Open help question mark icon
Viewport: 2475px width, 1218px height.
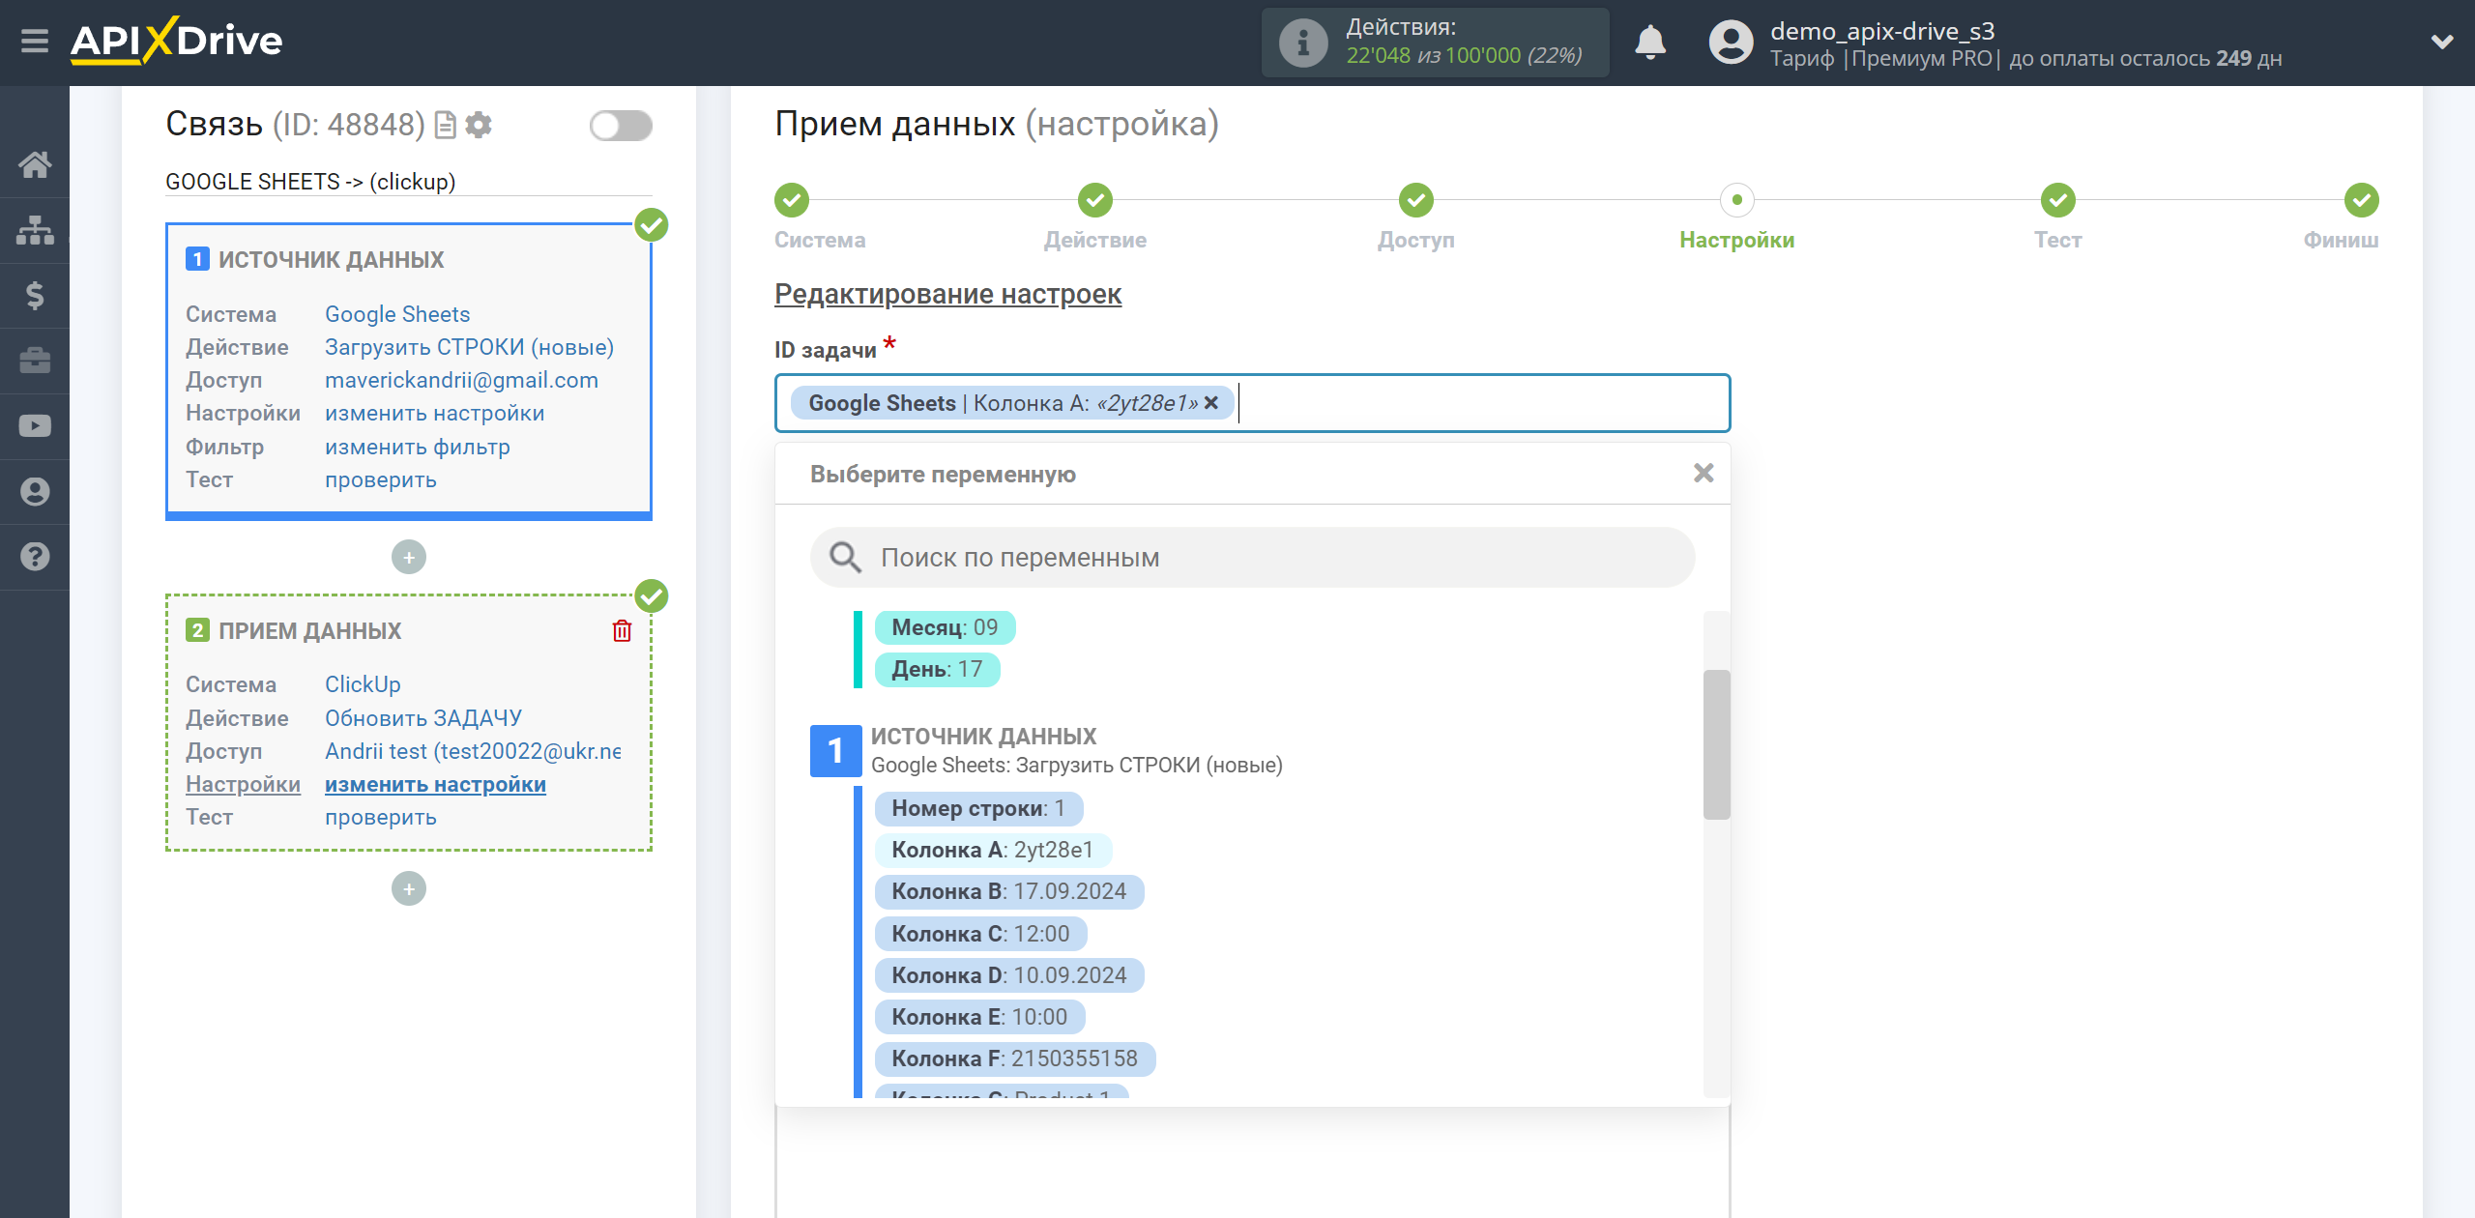[x=35, y=557]
